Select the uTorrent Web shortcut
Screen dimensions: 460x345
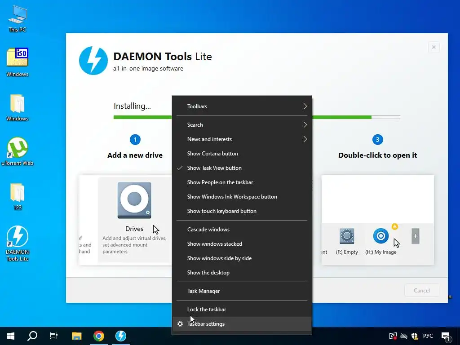(18, 151)
